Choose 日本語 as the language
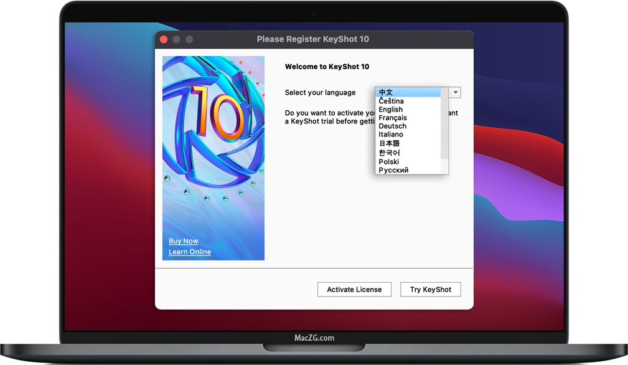This screenshot has height=365, width=628. [389, 143]
